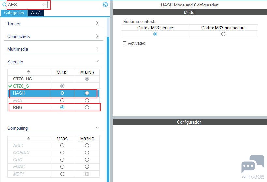This screenshot has height=182, width=267.
Task: Open the settings gear icon
Action: pos(105,5)
